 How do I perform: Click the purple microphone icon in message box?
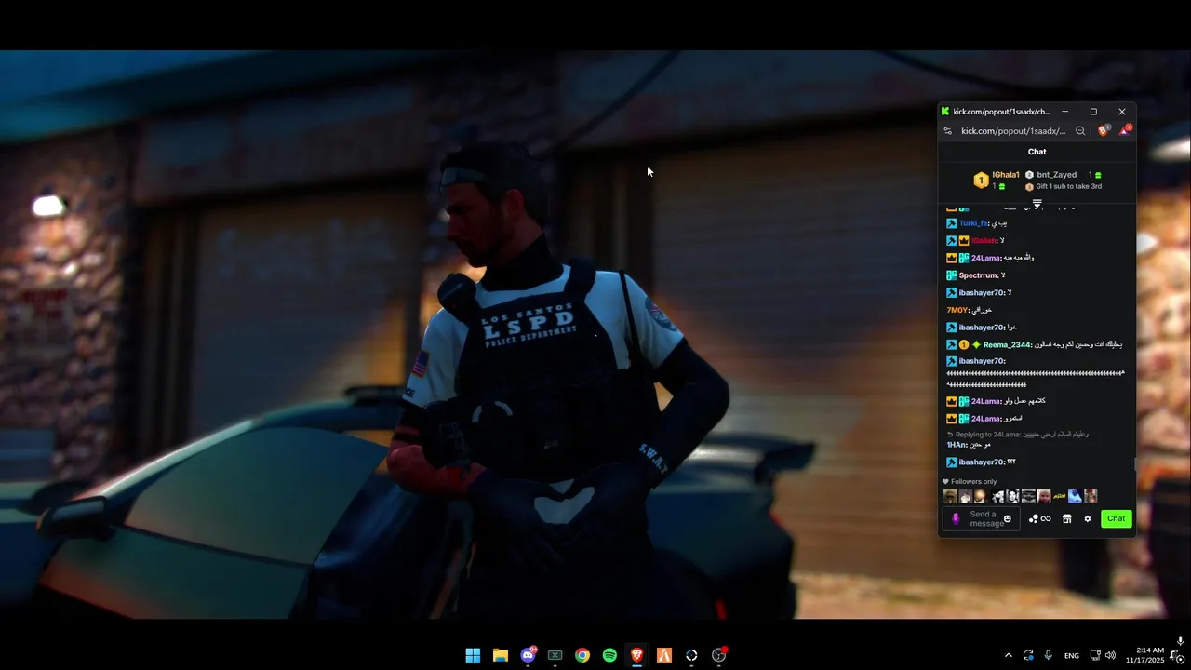tap(956, 518)
